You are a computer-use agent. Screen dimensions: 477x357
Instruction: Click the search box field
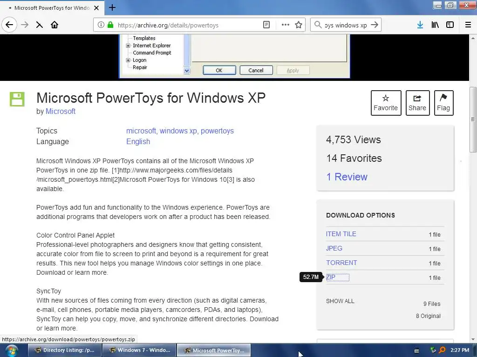(346, 25)
